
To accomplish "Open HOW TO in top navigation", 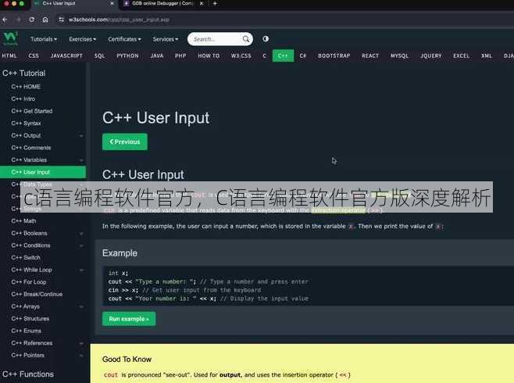I will (x=209, y=55).
